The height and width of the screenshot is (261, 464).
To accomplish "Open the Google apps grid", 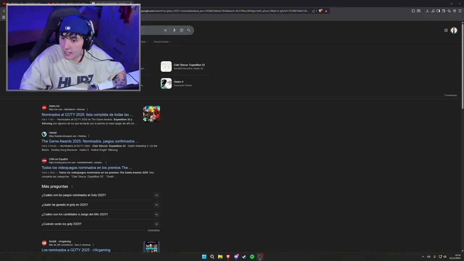I will point(446,30).
